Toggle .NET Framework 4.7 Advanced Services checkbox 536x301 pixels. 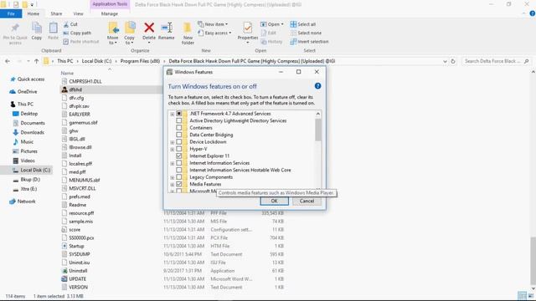point(178,114)
